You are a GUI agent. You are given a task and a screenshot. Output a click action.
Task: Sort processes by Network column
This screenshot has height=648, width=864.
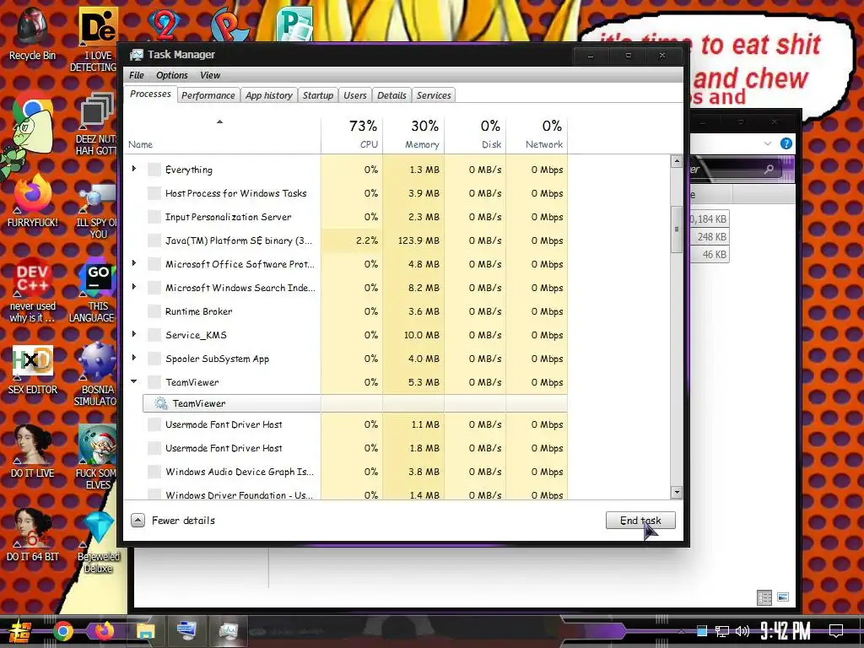point(537,134)
